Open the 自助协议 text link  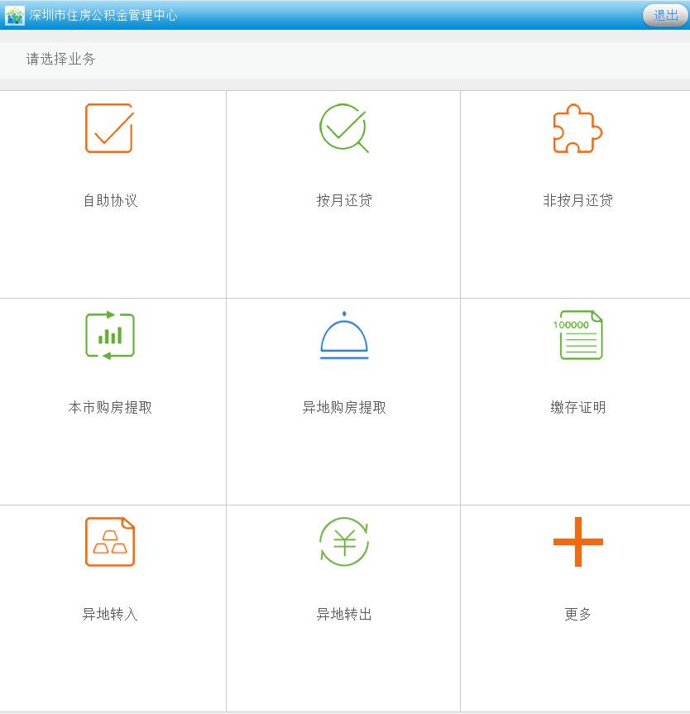[x=110, y=201]
